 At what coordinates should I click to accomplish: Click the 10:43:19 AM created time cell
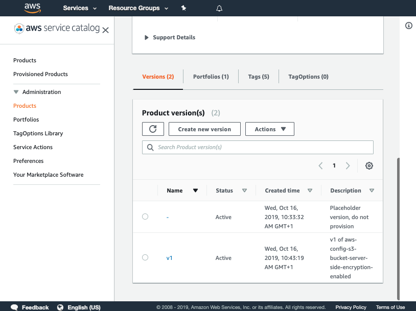284,258
